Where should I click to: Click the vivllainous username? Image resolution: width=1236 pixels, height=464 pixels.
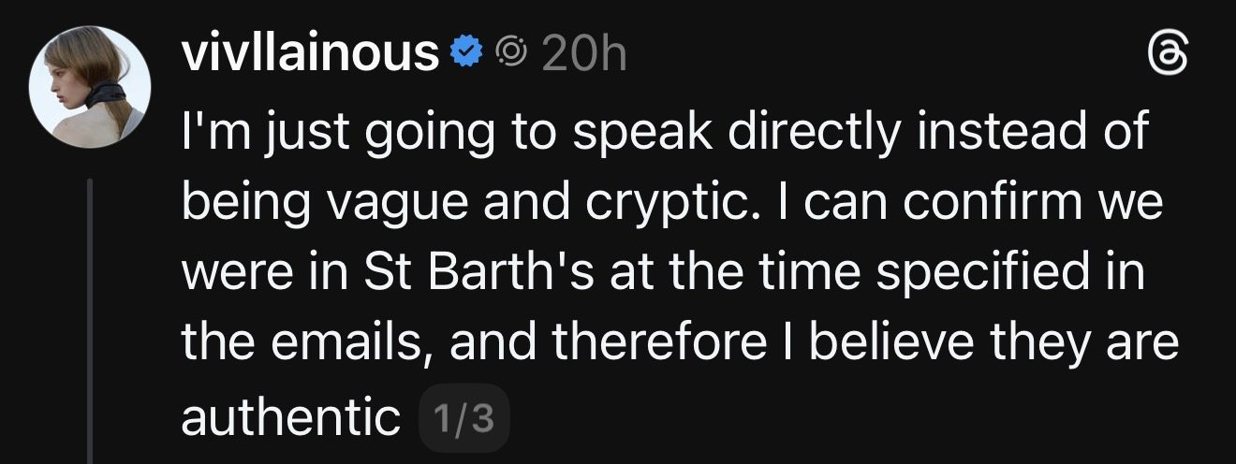pyautogui.click(x=310, y=55)
